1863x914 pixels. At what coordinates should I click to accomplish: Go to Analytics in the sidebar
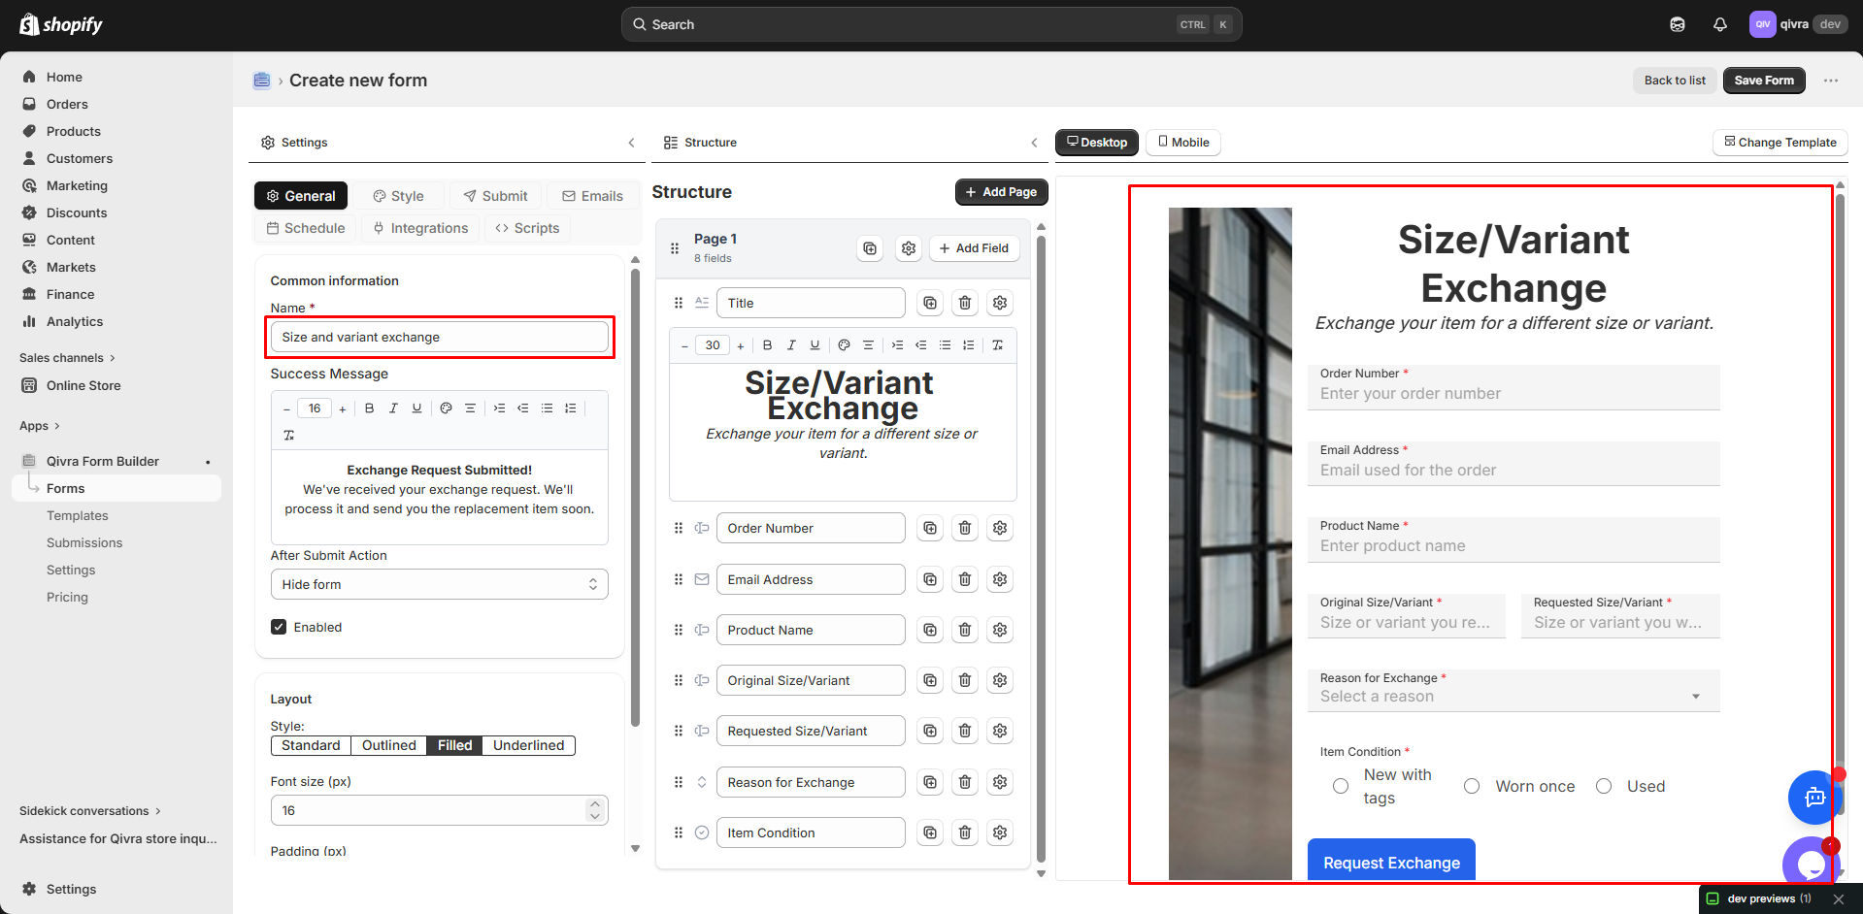coord(75,321)
